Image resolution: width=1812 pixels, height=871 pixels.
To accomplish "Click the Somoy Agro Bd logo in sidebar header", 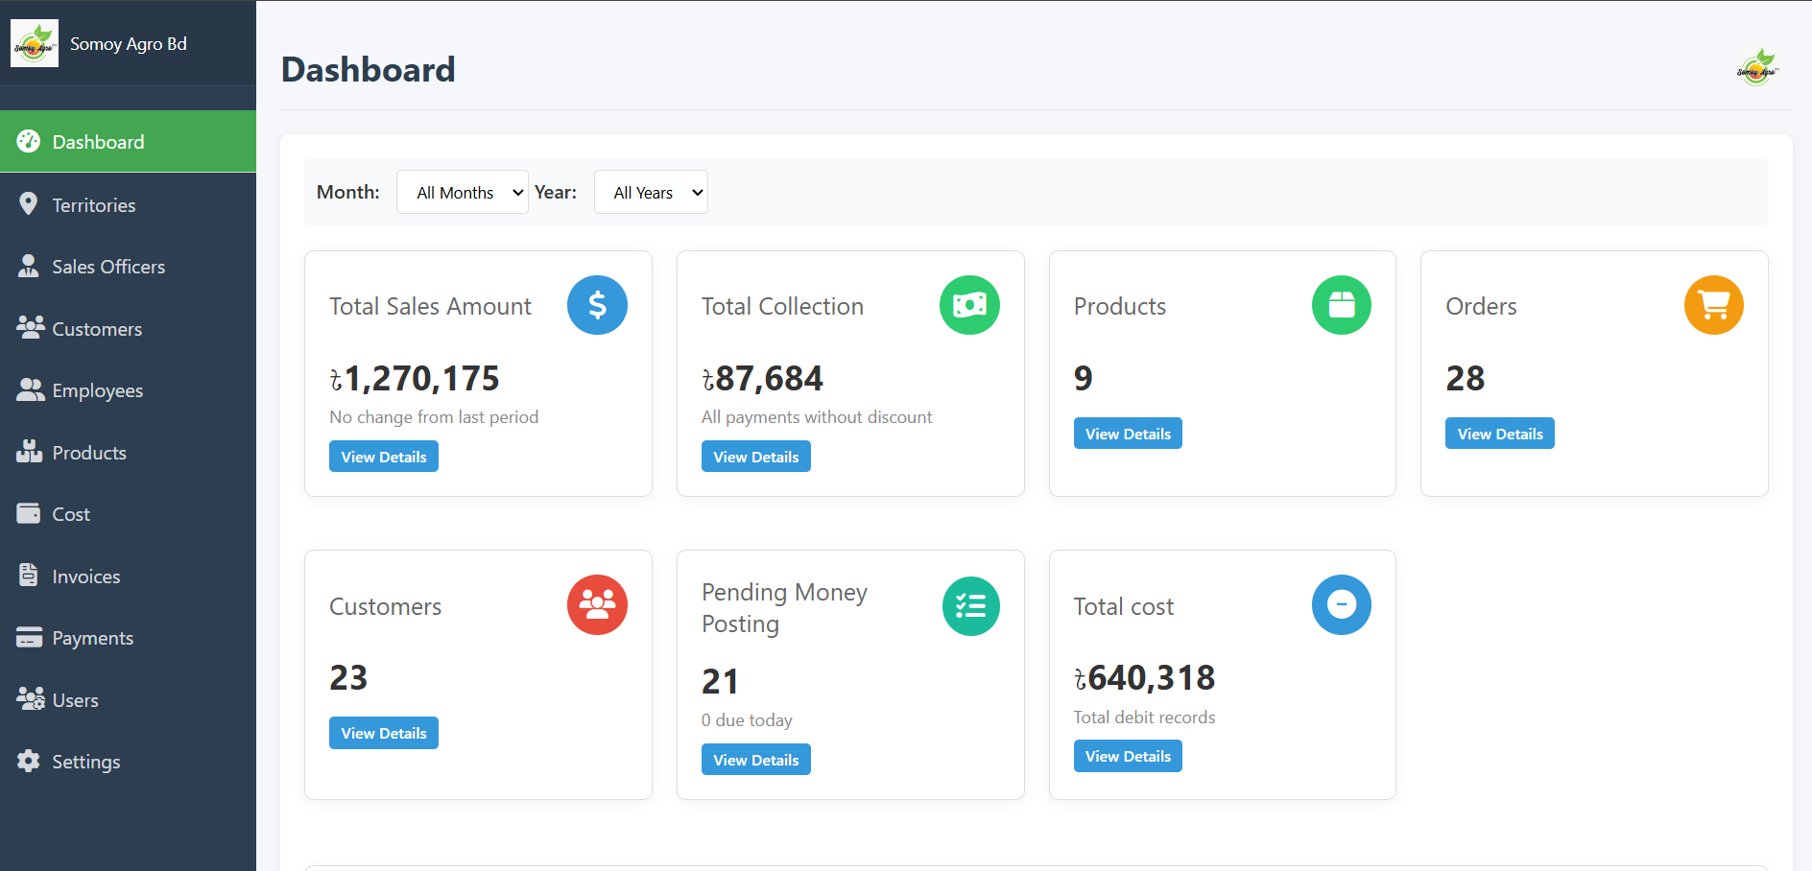I will click(35, 44).
